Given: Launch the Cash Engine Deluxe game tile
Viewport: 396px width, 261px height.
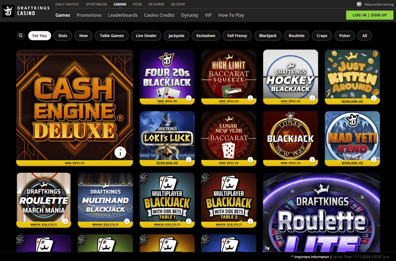Looking at the screenshot, I should click(74, 108).
